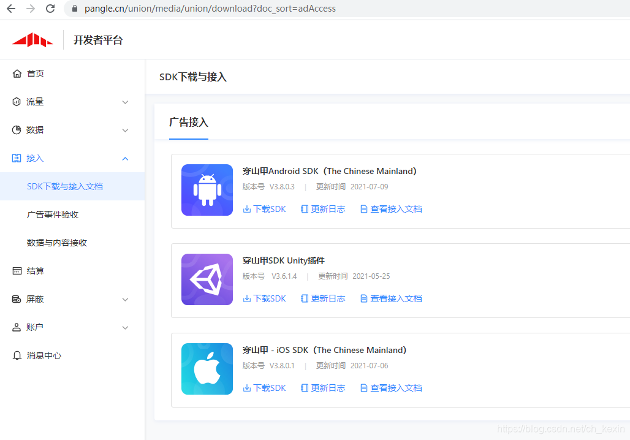Click version text V3.8.0.1
630x440 pixels.
coord(282,366)
